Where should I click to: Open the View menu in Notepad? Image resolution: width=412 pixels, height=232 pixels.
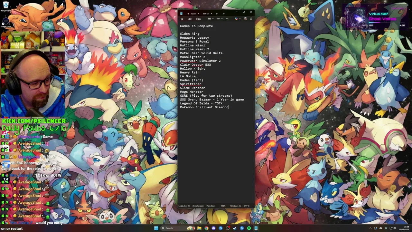pos(198,19)
